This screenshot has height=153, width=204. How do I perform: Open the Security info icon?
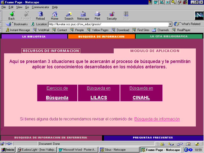click(112, 15)
